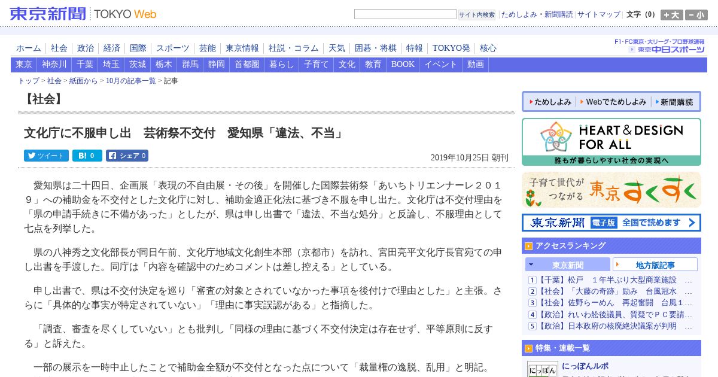
Task: Select 首都圏 regional tab
Action: (247, 65)
